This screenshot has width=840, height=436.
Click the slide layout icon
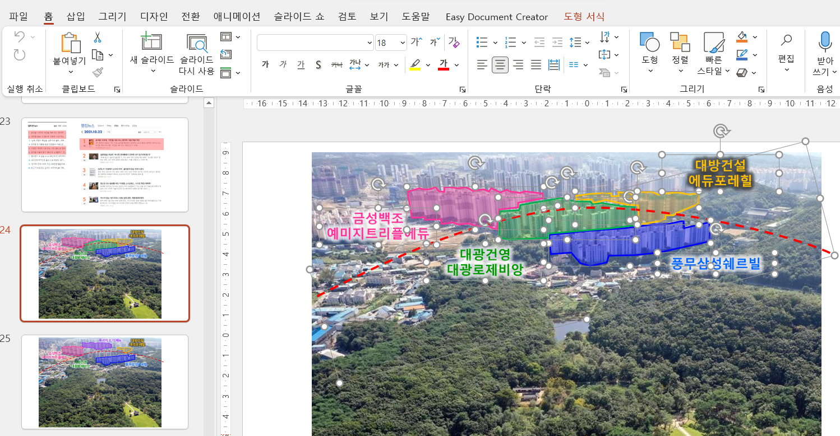click(226, 37)
